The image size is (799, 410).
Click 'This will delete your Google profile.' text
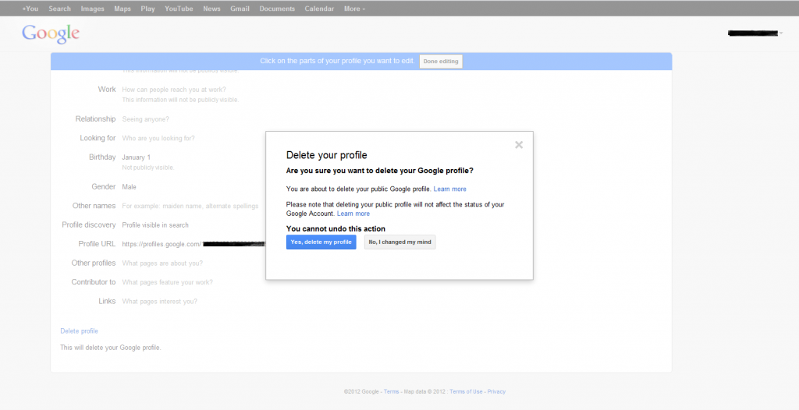tap(111, 348)
